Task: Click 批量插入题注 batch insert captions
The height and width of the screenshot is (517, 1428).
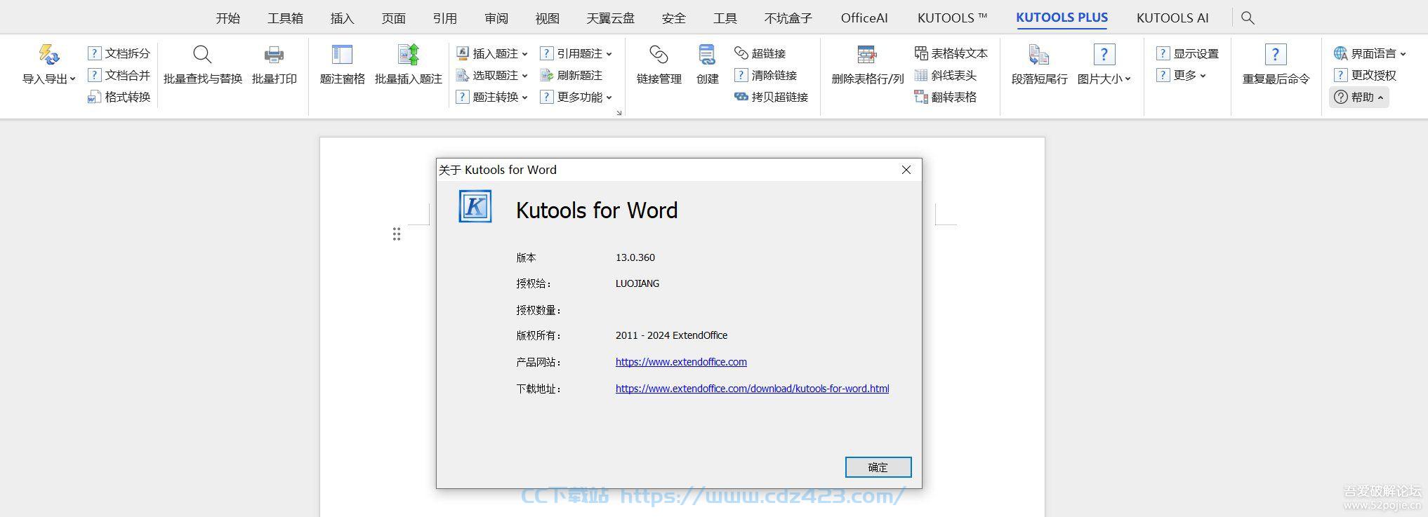Action: pyautogui.click(x=408, y=65)
